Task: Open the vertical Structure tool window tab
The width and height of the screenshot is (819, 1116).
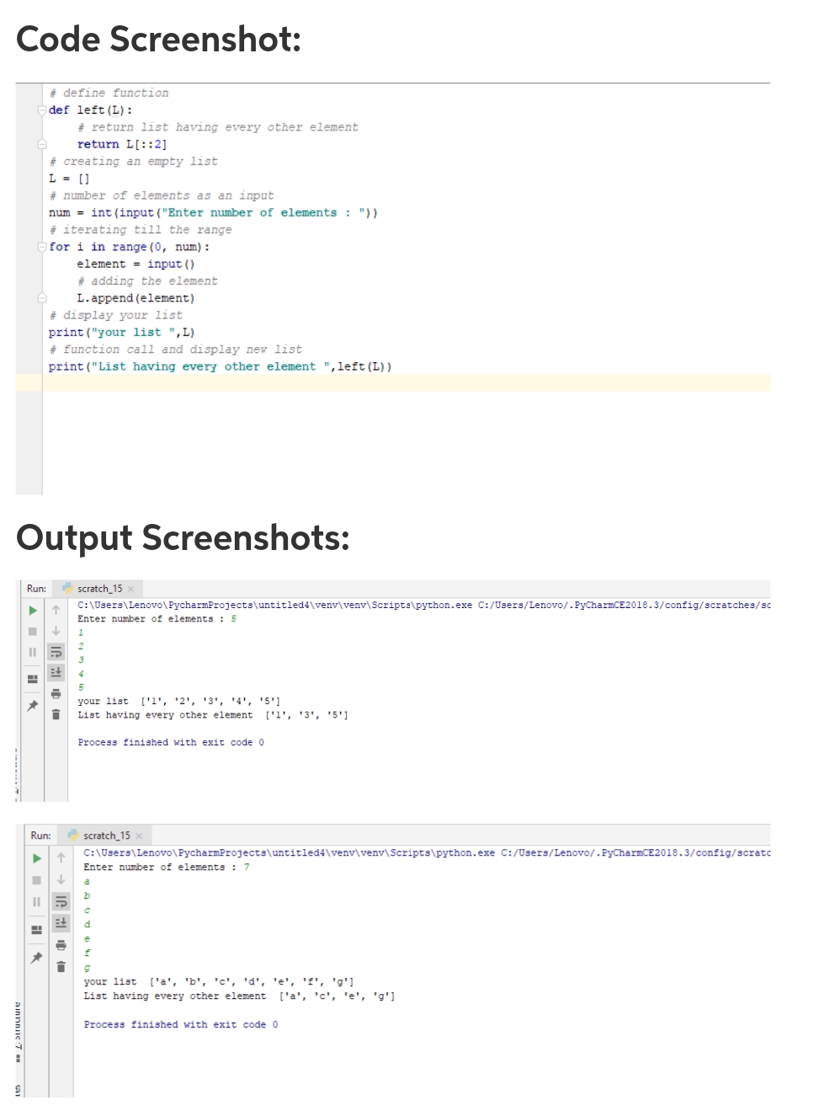Action: [19, 1031]
